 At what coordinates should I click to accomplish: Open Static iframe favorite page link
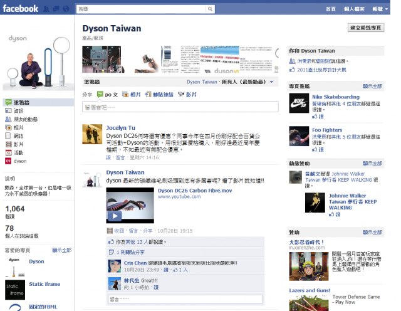(44, 284)
